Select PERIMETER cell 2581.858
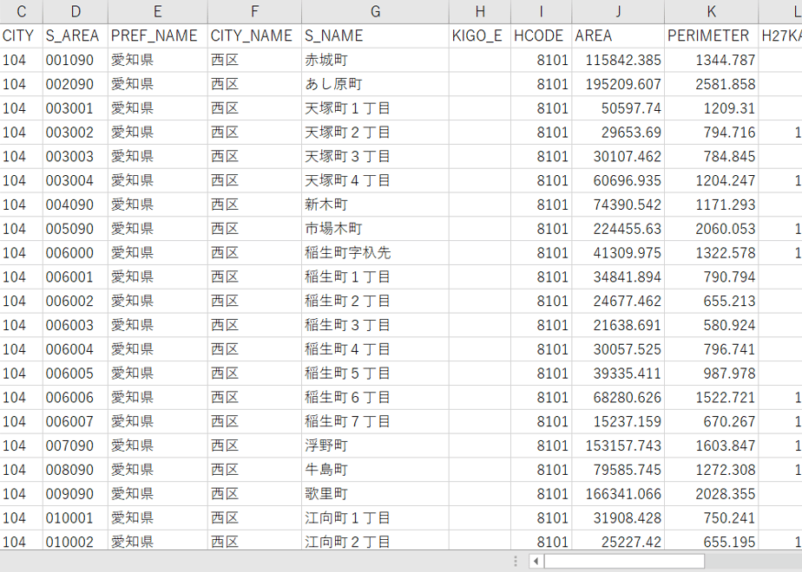This screenshot has width=802, height=572. [x=712, y=84]
